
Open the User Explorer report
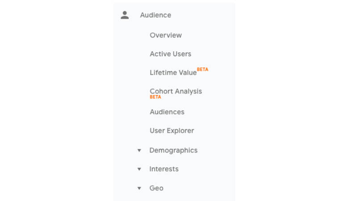pyautogui.click(x=171, y=130)
